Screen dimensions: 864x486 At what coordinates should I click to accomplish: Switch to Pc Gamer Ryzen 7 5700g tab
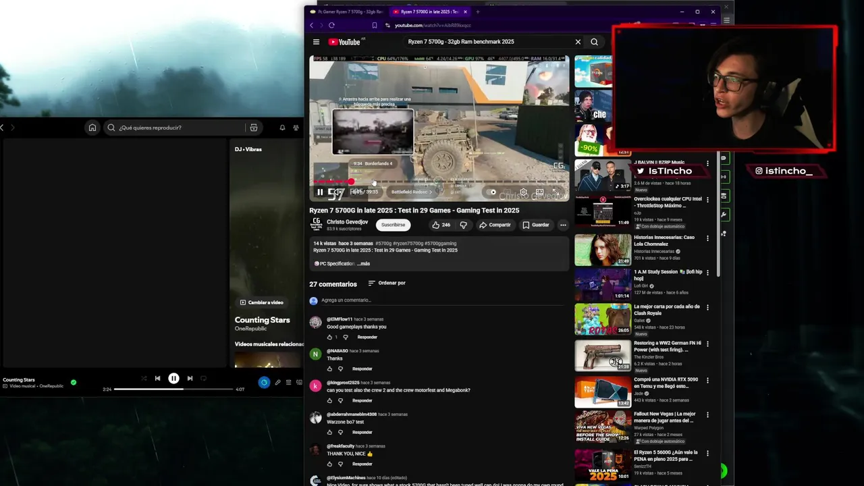346,11
